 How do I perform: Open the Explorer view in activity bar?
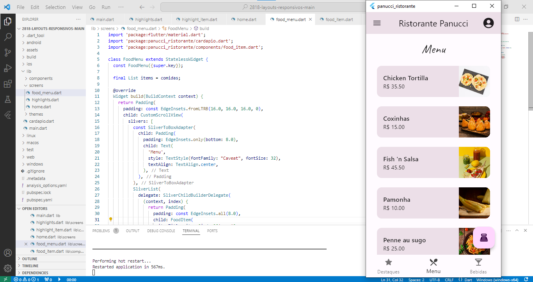click(7, 22)
